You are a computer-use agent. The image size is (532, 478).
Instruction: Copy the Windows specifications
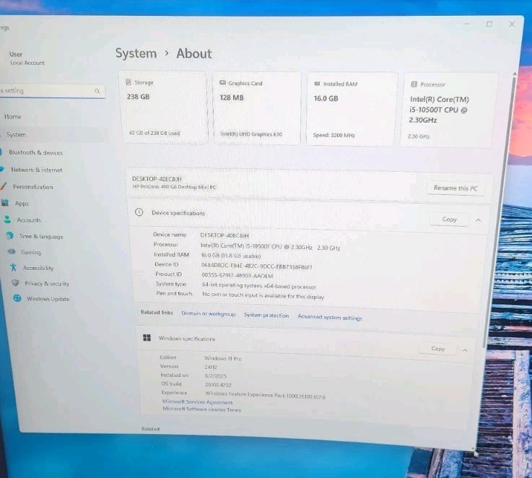click(x=437, y=349)
